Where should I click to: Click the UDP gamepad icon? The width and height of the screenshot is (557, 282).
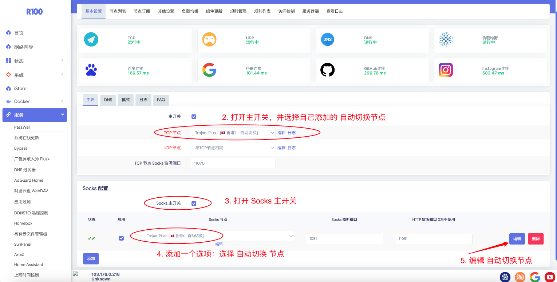209,40
